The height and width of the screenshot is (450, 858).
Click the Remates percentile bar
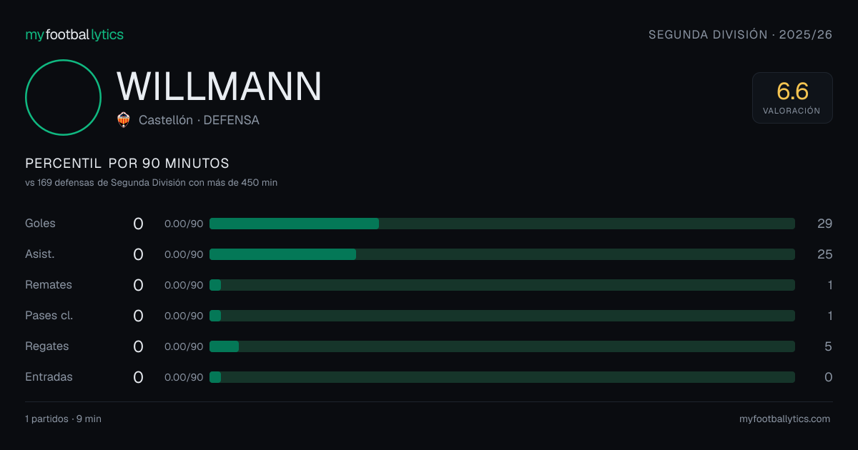coord(502,285)
